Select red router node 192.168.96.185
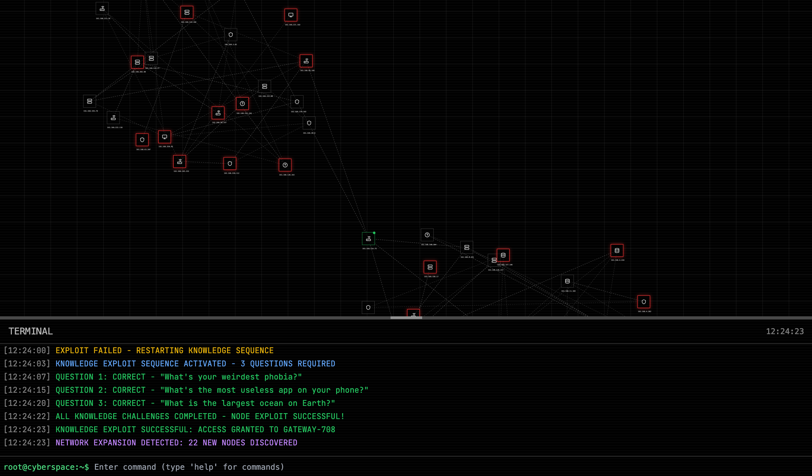This screenshot has height=476, width=812. coord(306,61)
